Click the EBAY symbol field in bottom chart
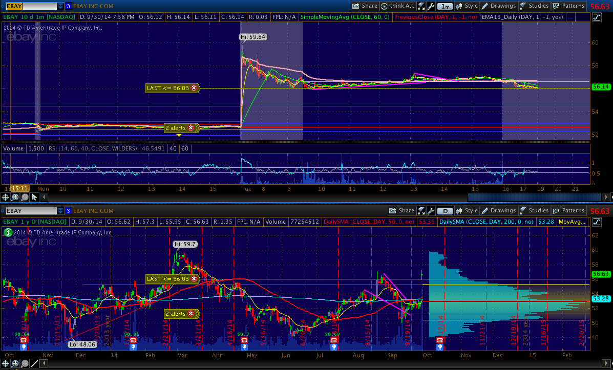This screenshot has height=370, width=613. tap(30, 210)
